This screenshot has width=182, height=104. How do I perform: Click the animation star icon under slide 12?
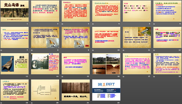click(154, 50)
